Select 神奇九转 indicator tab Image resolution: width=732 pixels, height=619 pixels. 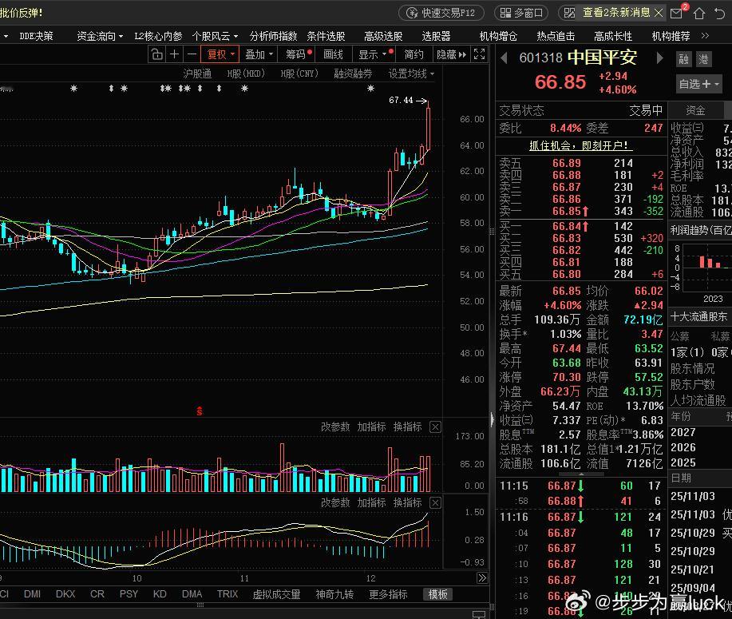click(x=334, y=594)
